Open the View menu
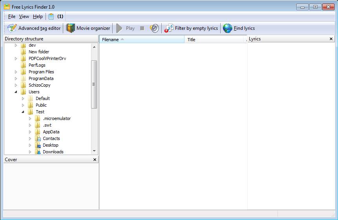The width and height of the screenshot is (338, 220). (x=24, y=16)
